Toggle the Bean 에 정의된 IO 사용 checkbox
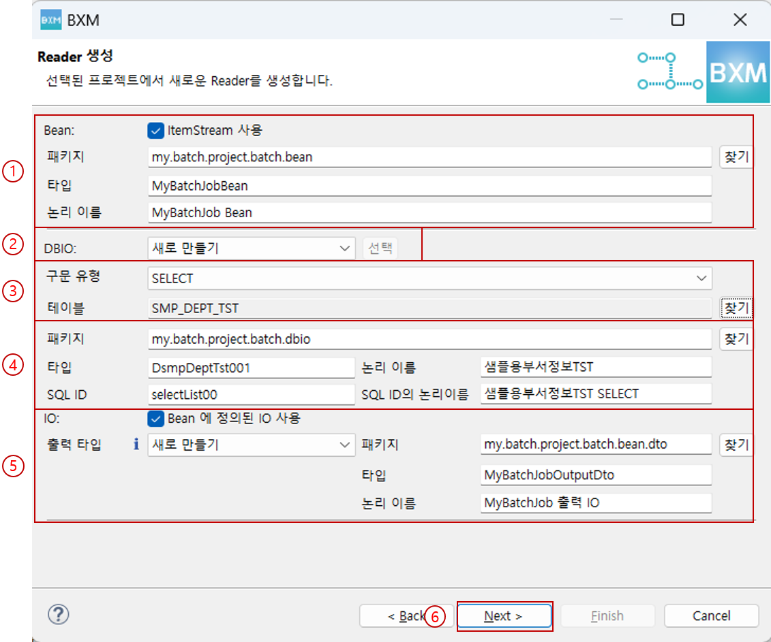The width and height of the screenshot is (771, 642). point(155,419)
